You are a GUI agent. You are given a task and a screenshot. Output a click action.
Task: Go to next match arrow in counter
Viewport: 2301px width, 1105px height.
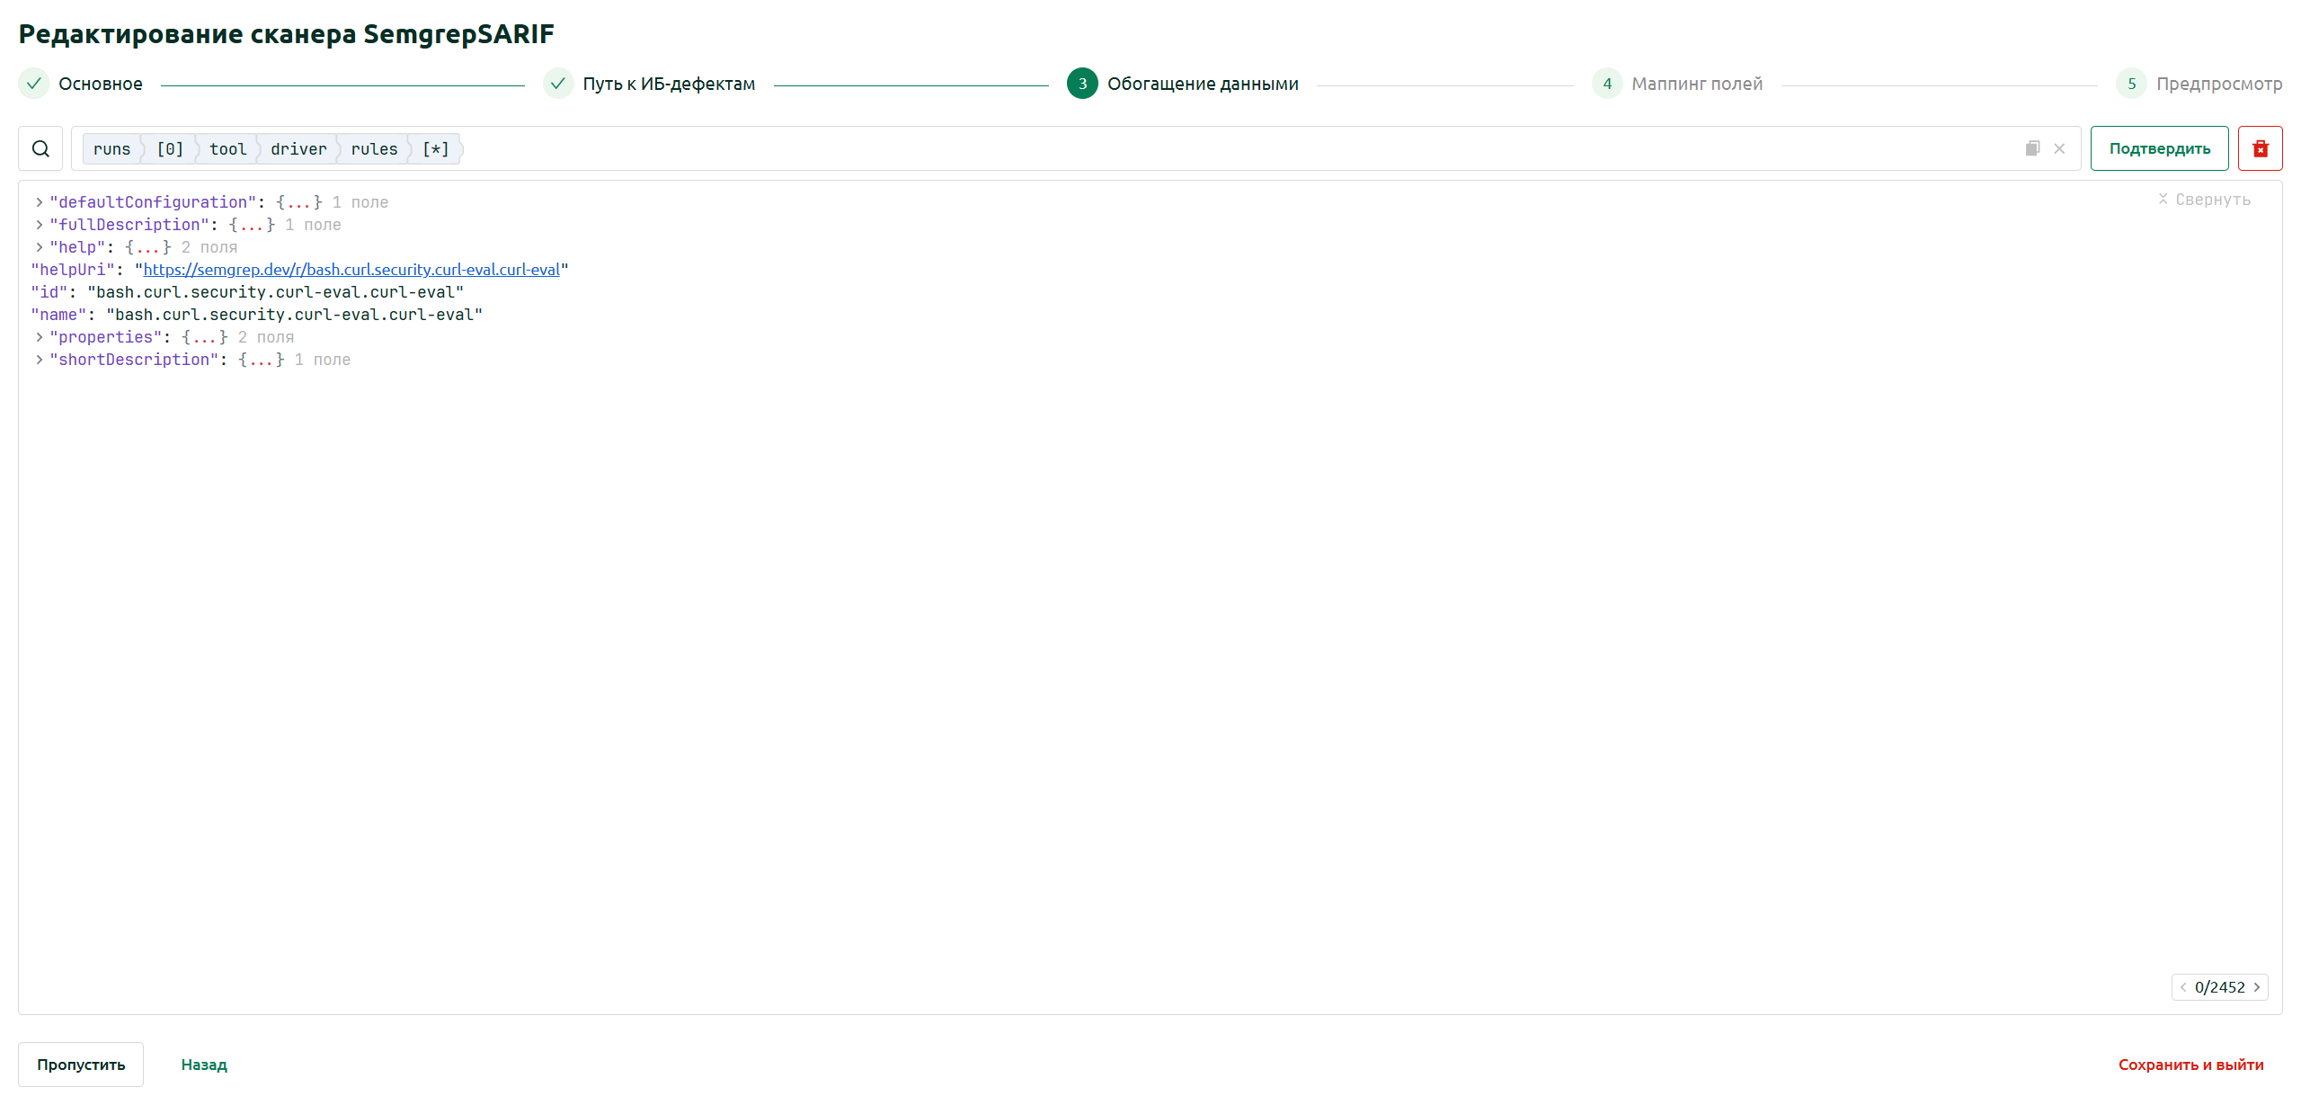coord(2256,987)
